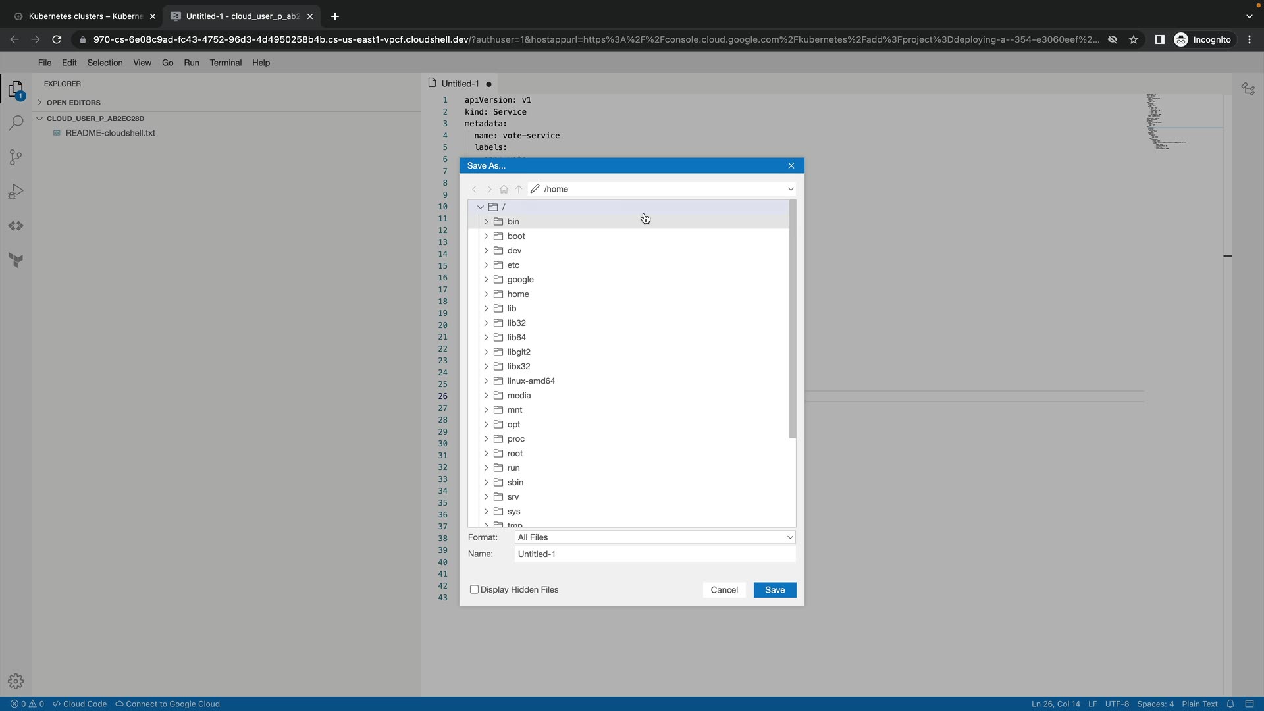Expand the google folder
The image size is (1264, 711).
pos(486,280)
